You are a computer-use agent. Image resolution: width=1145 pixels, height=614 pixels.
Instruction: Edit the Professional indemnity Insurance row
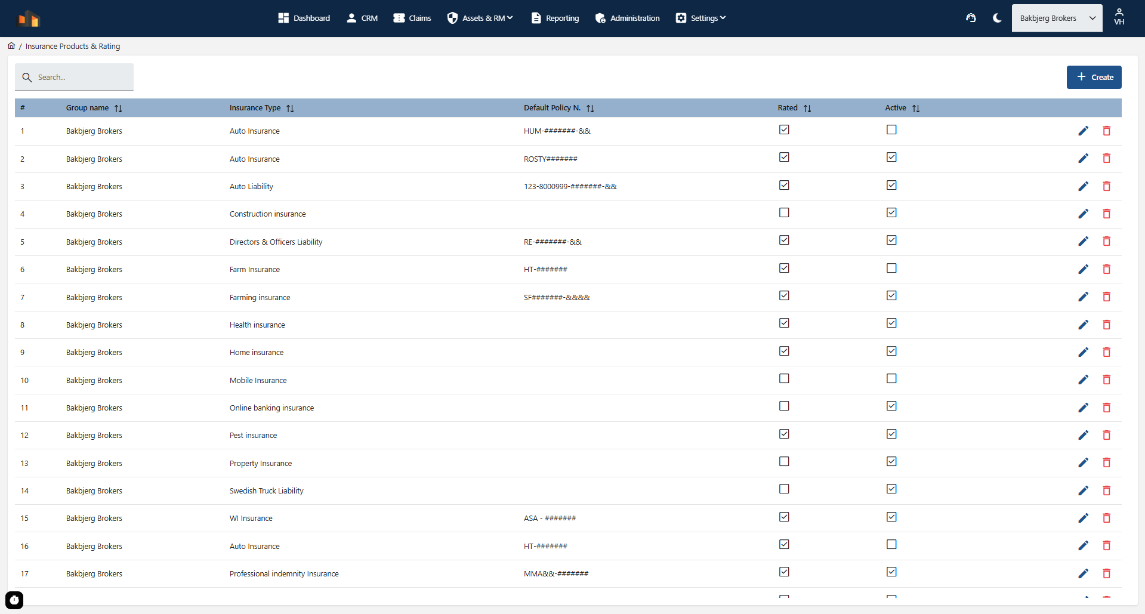pos(1083,573)
